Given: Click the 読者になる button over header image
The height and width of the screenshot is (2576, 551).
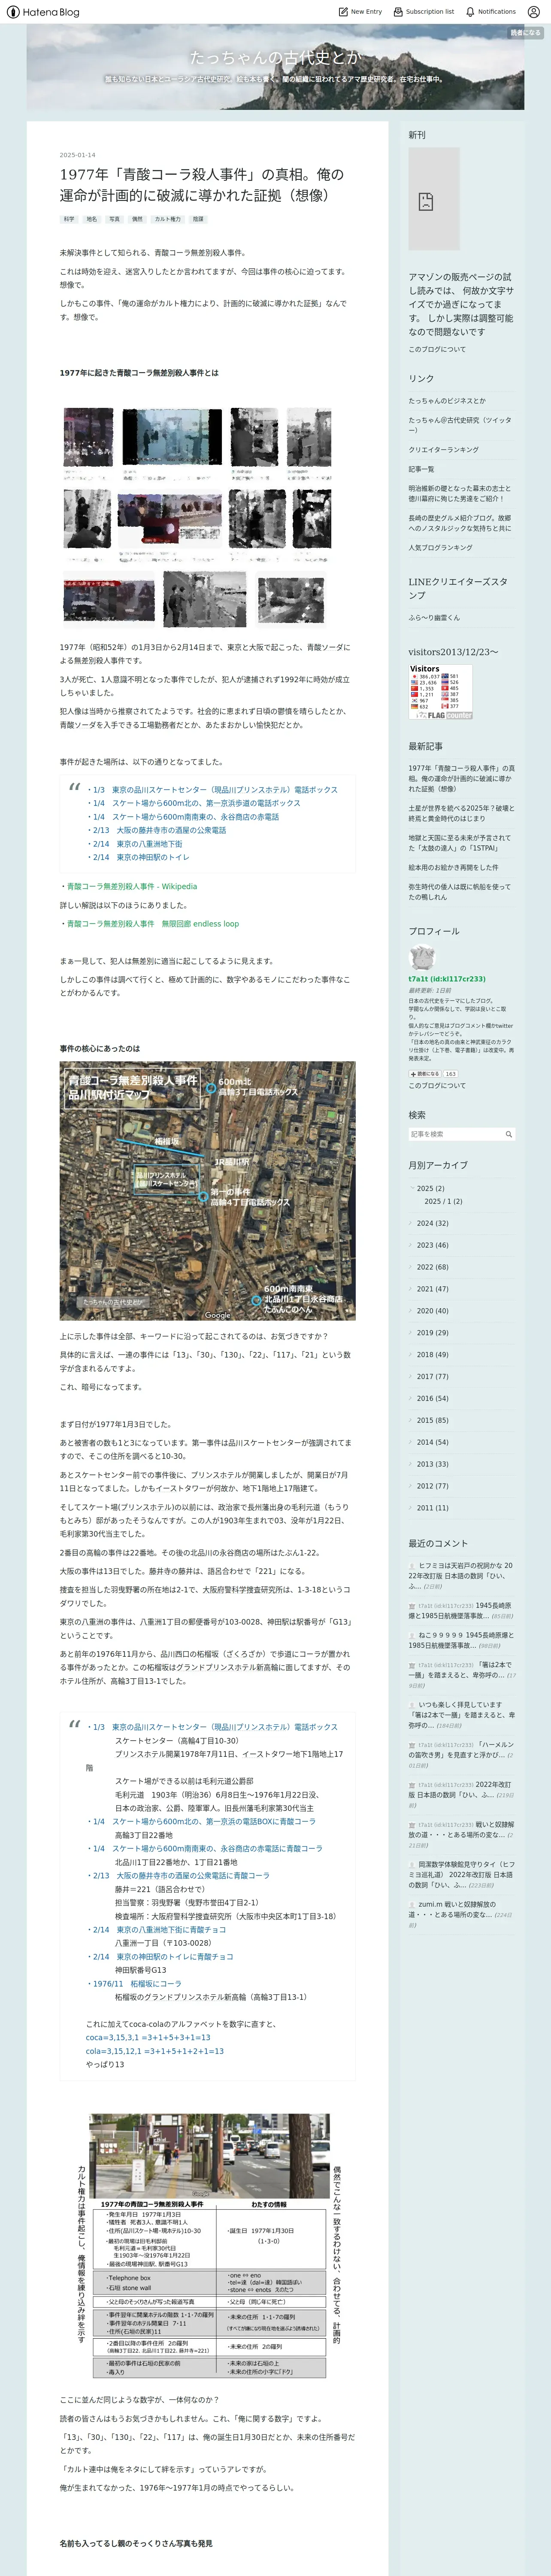Looking at the screenshot, I should (x=525, y=33).
